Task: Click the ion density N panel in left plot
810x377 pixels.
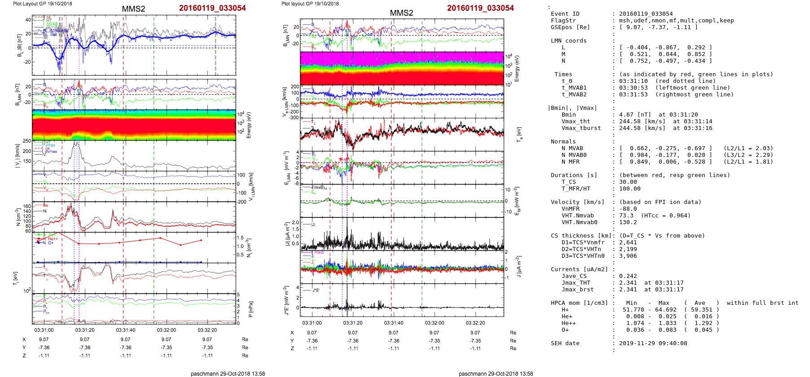Action: [x=134, y=217]
